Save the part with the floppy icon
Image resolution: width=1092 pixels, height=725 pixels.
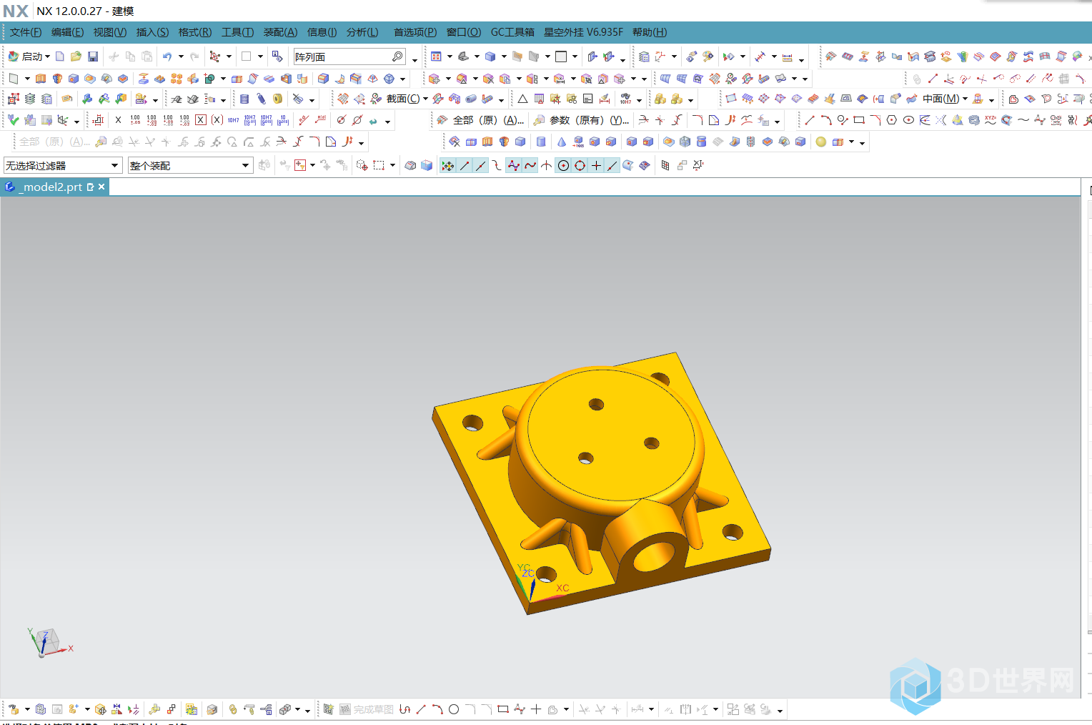pos(93,56)
